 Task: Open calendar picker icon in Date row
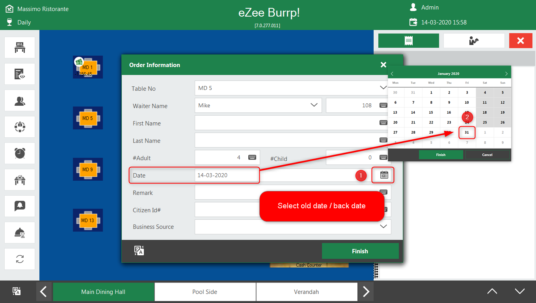click(384, 175)
